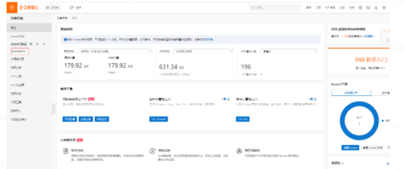Open the notifications bell

(376, 8)
